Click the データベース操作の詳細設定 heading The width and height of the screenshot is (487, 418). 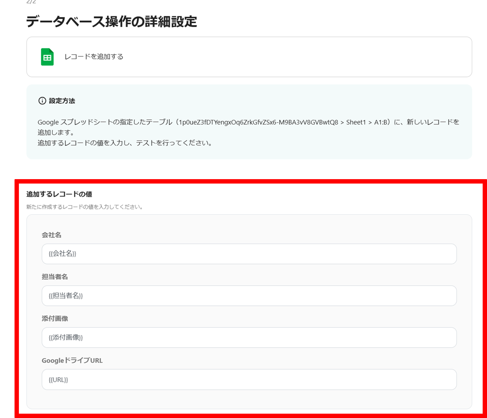pyautogui.click(x=112, y=22)
